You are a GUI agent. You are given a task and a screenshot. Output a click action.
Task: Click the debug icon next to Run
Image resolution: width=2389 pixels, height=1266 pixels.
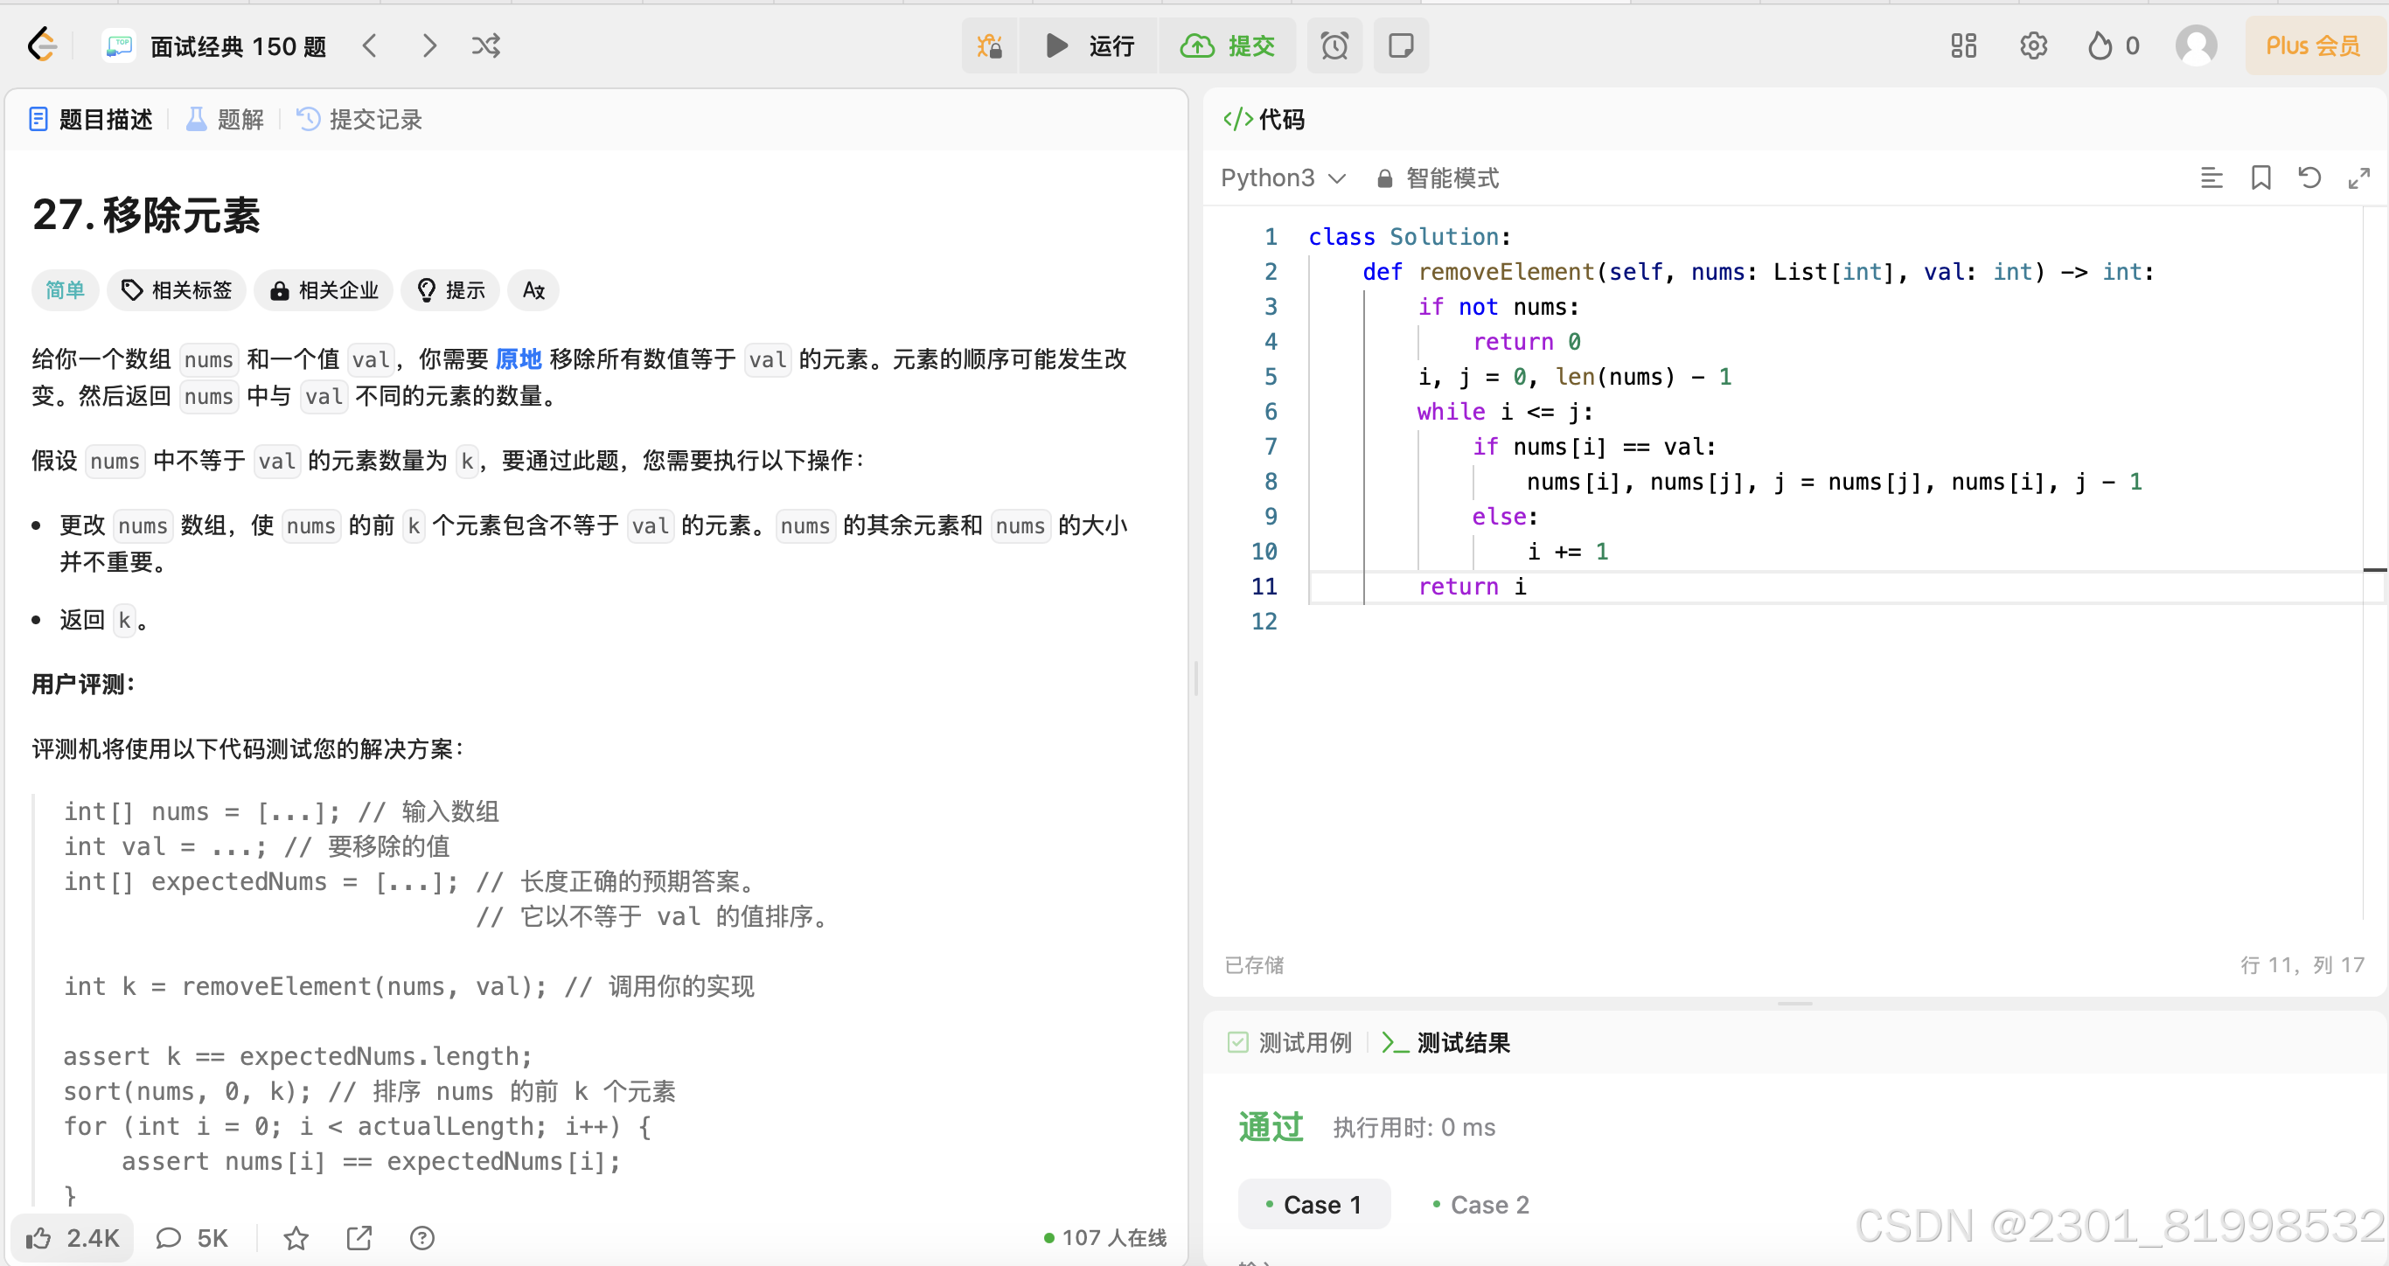(x=990, y=45)
